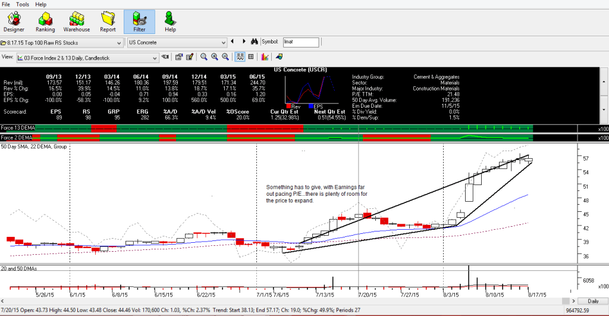Click the P/E TTM value 21.48
Image resolution: width=609 pixels, height=316 pixels.
coord(453,94)
